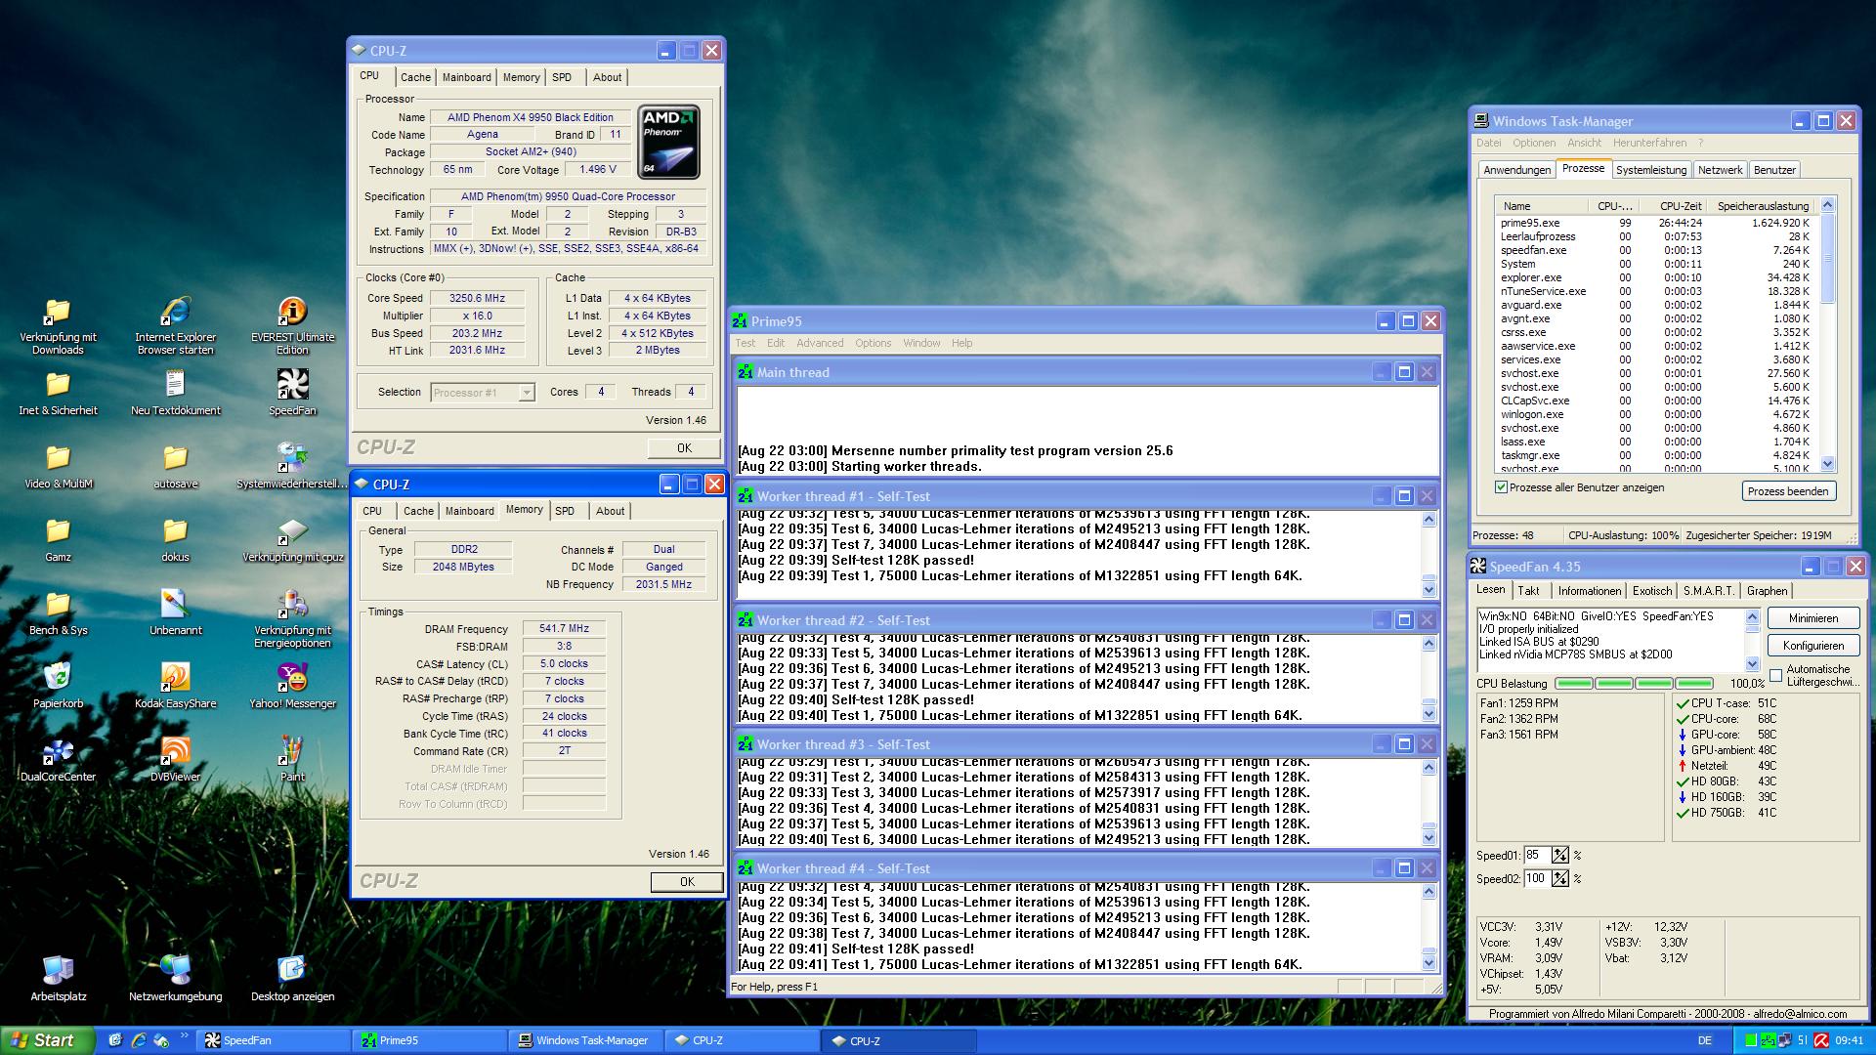Select prime95.exe row in process list

tap(1530, 223)
